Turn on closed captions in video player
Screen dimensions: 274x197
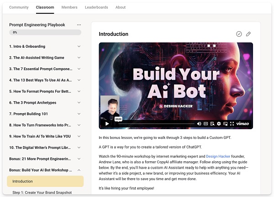coord(206,124)
